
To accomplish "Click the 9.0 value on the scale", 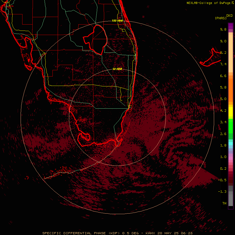I will click(223, 41).
